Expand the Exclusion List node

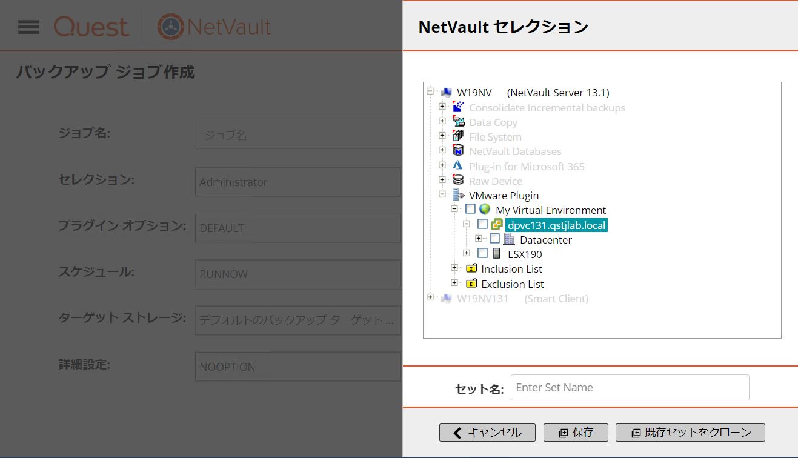tap(454, 283)
